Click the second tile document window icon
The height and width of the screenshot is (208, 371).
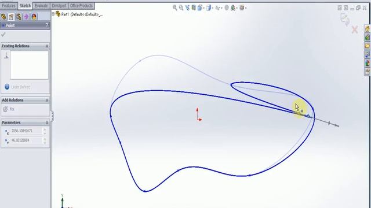pyautogui.click(x=345, y=8)
